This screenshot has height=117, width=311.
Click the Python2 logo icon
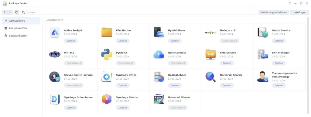click(x=107, y=54)
